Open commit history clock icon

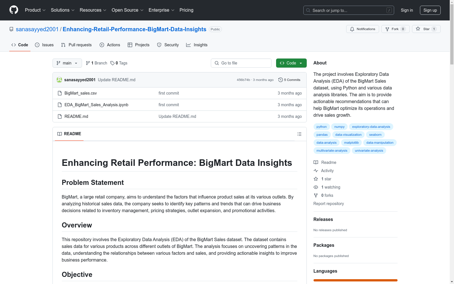[281, 80]
